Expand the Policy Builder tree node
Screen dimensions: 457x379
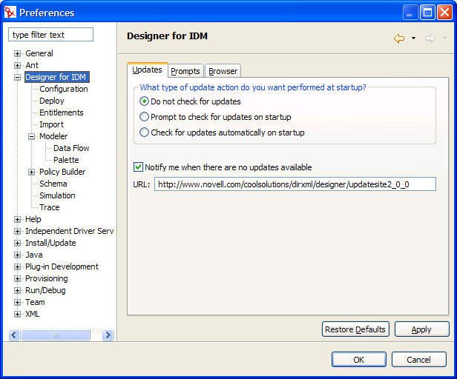pyautogui.click(x=32, y=172)
